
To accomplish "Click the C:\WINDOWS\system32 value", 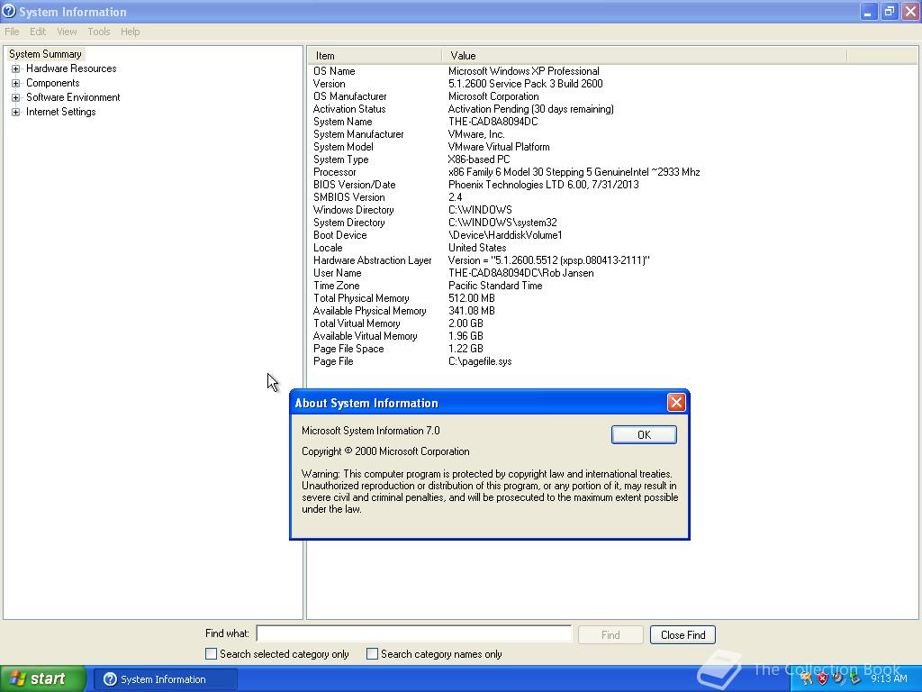I will 502,223.
